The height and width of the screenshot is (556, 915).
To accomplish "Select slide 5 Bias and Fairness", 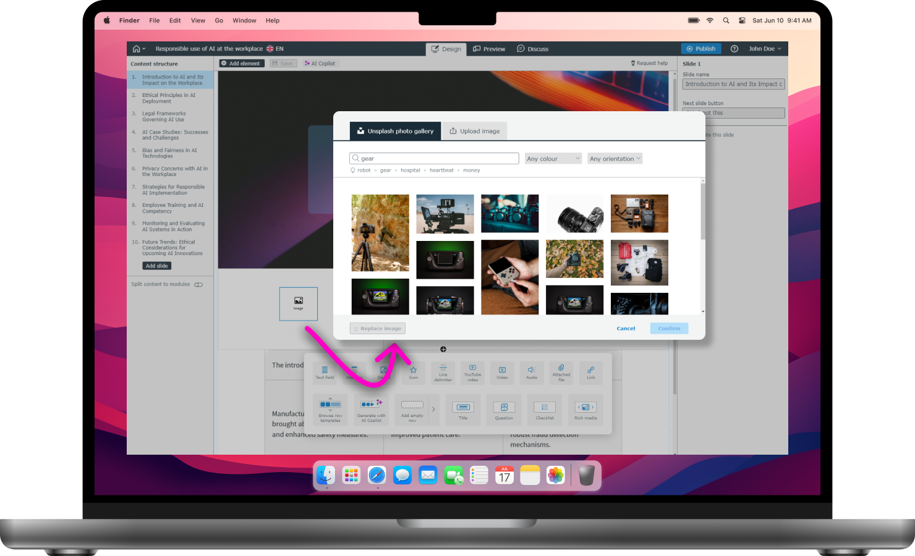I will [x=171, y=153].
